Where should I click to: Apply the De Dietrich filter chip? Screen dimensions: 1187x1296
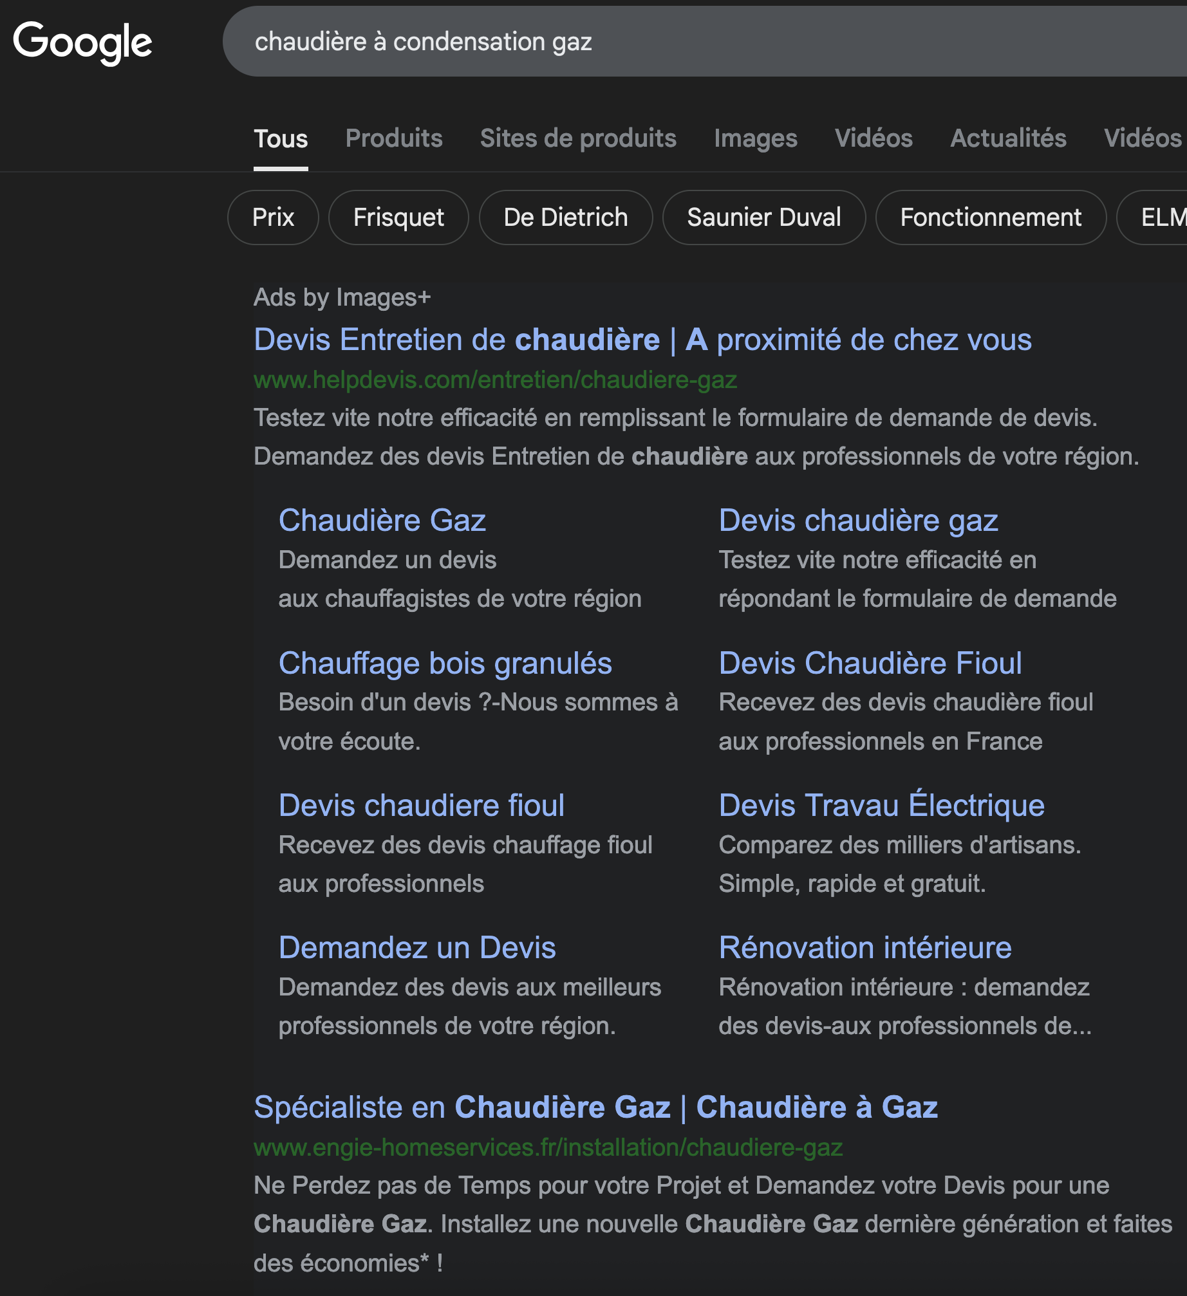[566, 218]
